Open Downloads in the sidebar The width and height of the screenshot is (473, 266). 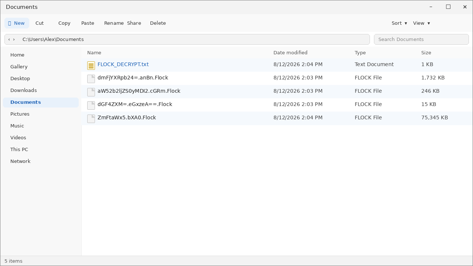point(41,91)
